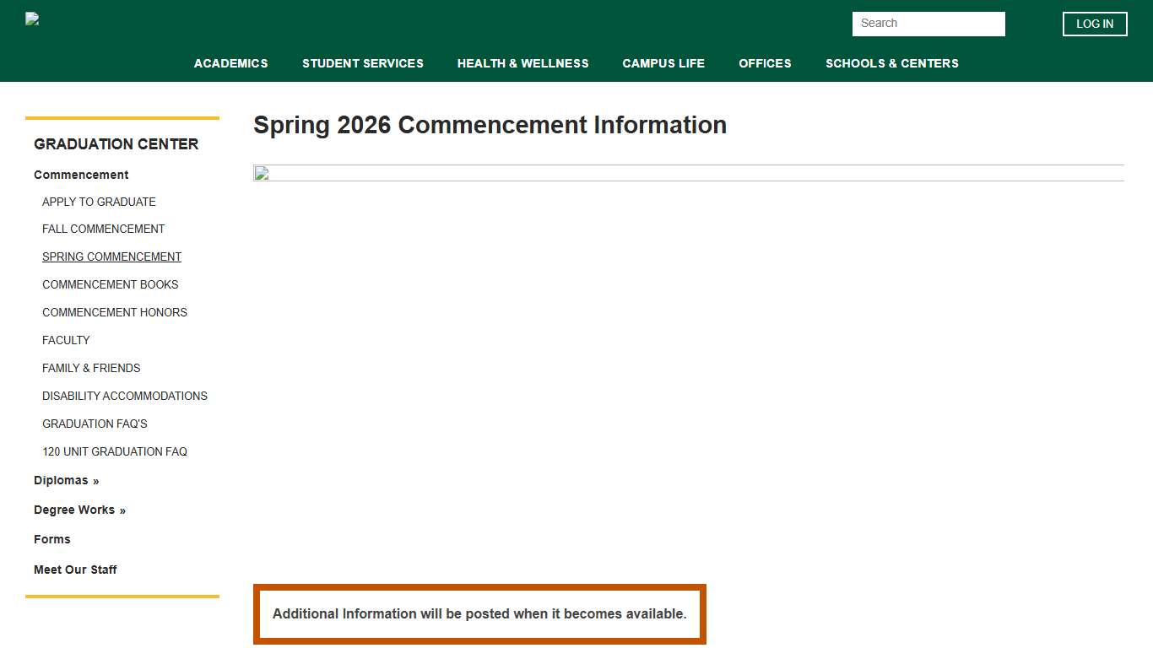The height and width of the screenshot is (648, 1153).
Task: Open the GRADUATION FAQ'S page
Action: [95, 424]
